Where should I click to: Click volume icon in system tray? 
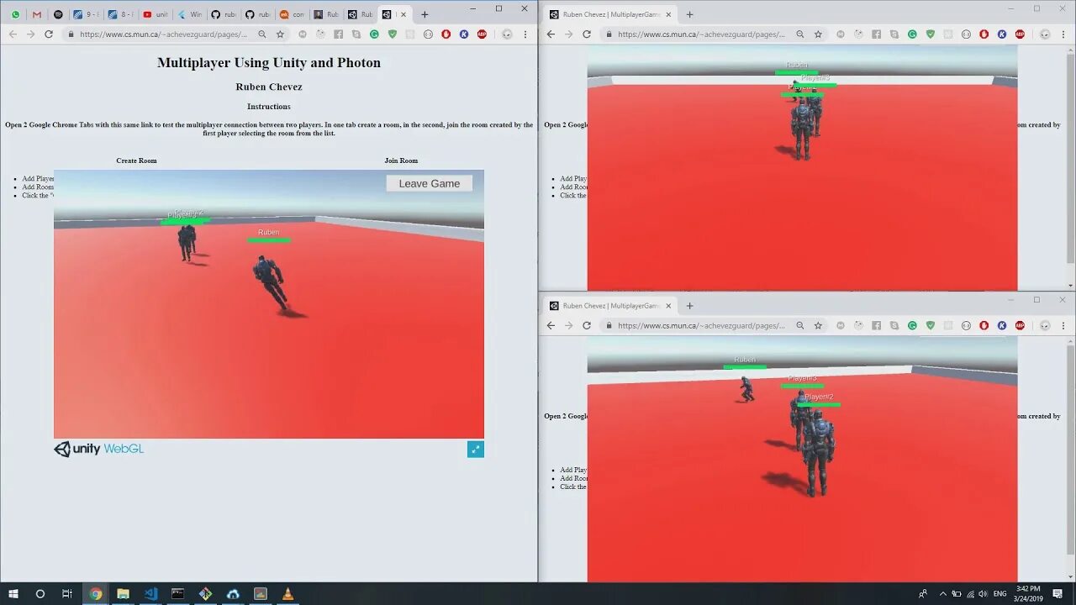(x=983, y=594)
